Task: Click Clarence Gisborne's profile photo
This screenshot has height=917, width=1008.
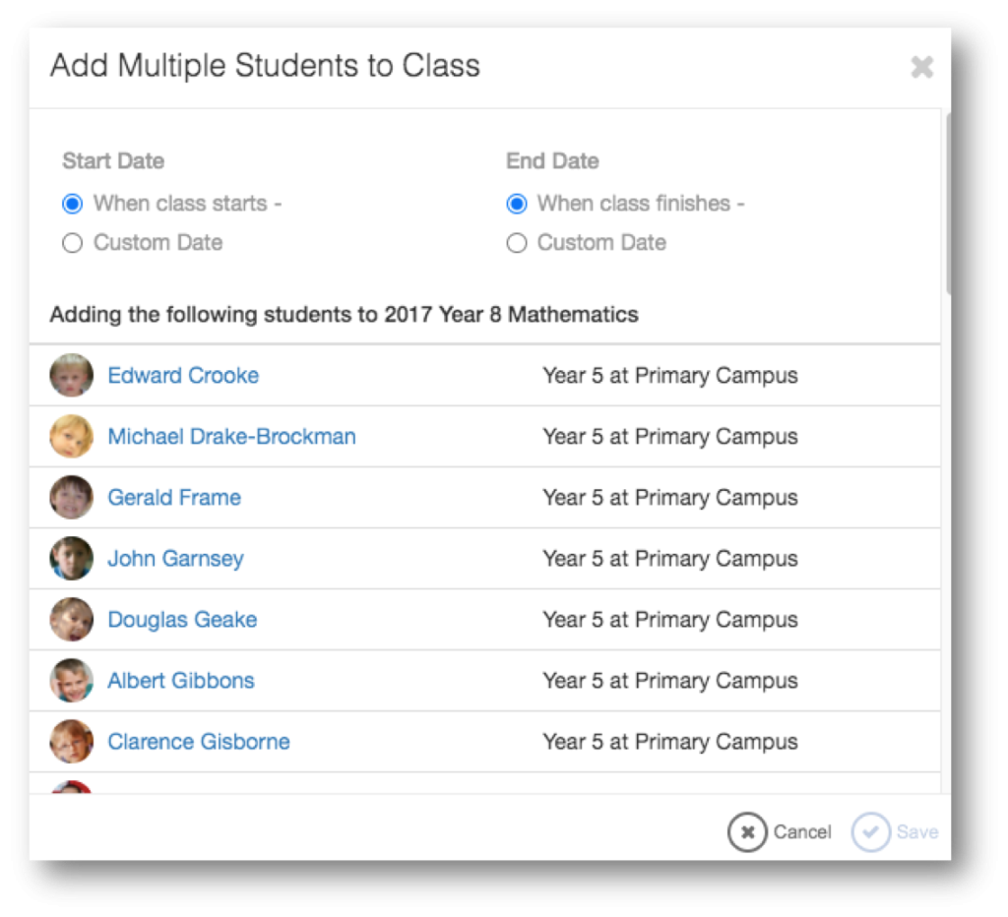Action: pos(72,741)
